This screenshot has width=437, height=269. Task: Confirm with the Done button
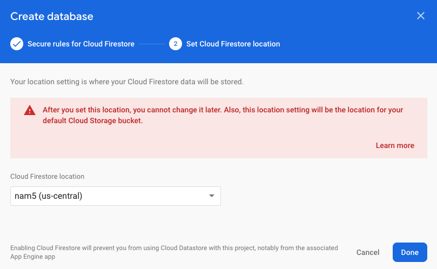[409, 252]
